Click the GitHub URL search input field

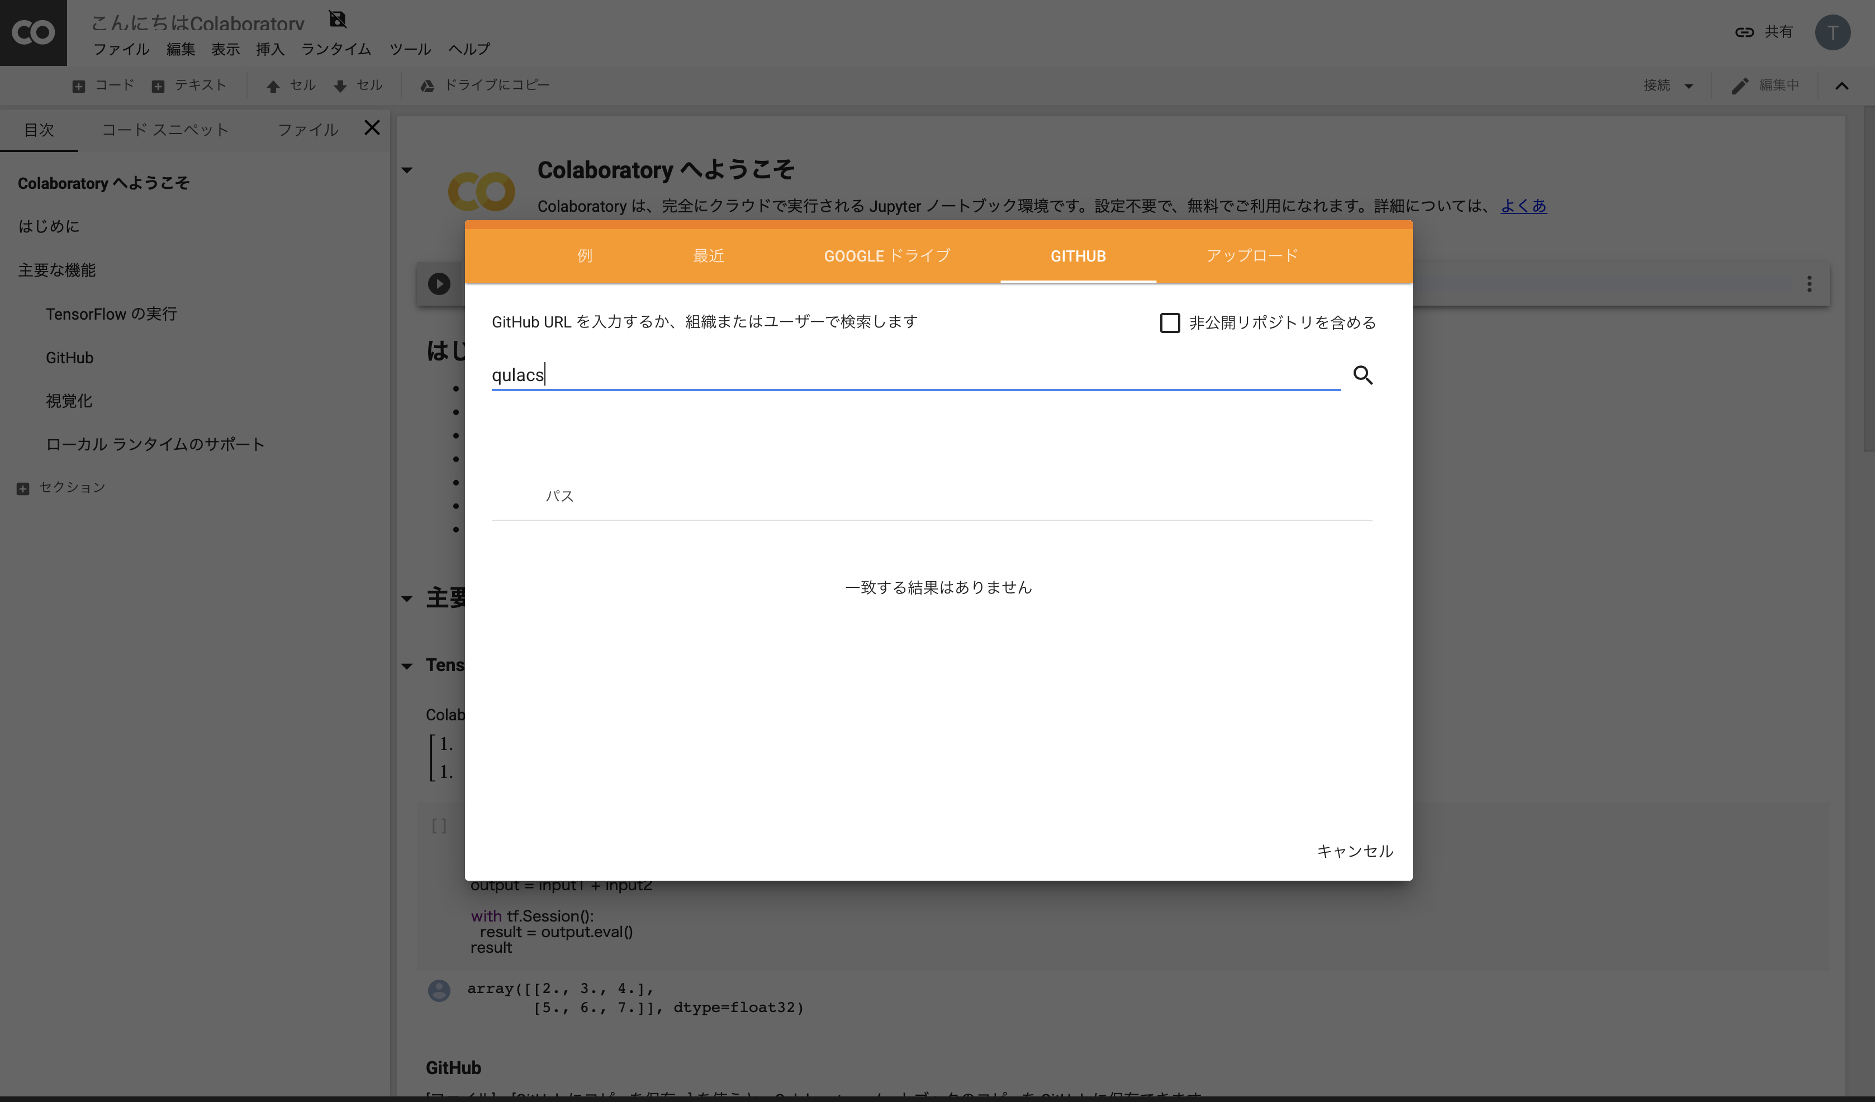[915, 375]
